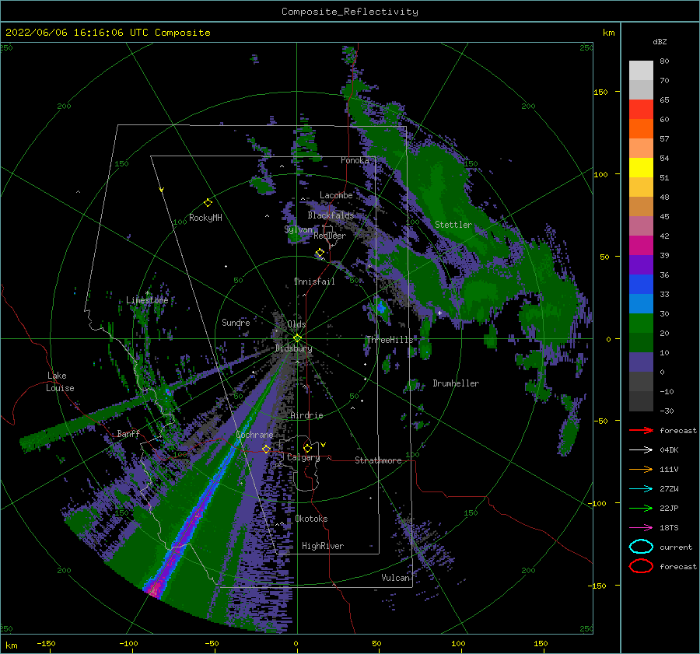Screen dimensions: 700x654
Task: Pick the magenta swatch between 42 and 39 dBZ
Action: (641, 246)
